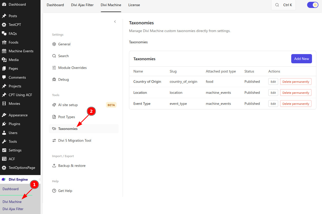Toggle the light/dark theme switch
This screenshot has height=214, width=322.
(x=313, y=5)
